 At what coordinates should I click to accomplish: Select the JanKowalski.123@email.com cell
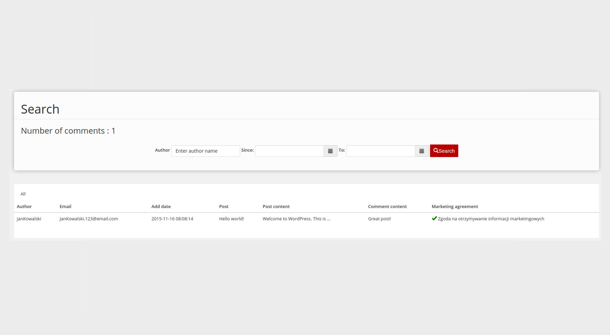pyautogui.click(x=89, y=219)
